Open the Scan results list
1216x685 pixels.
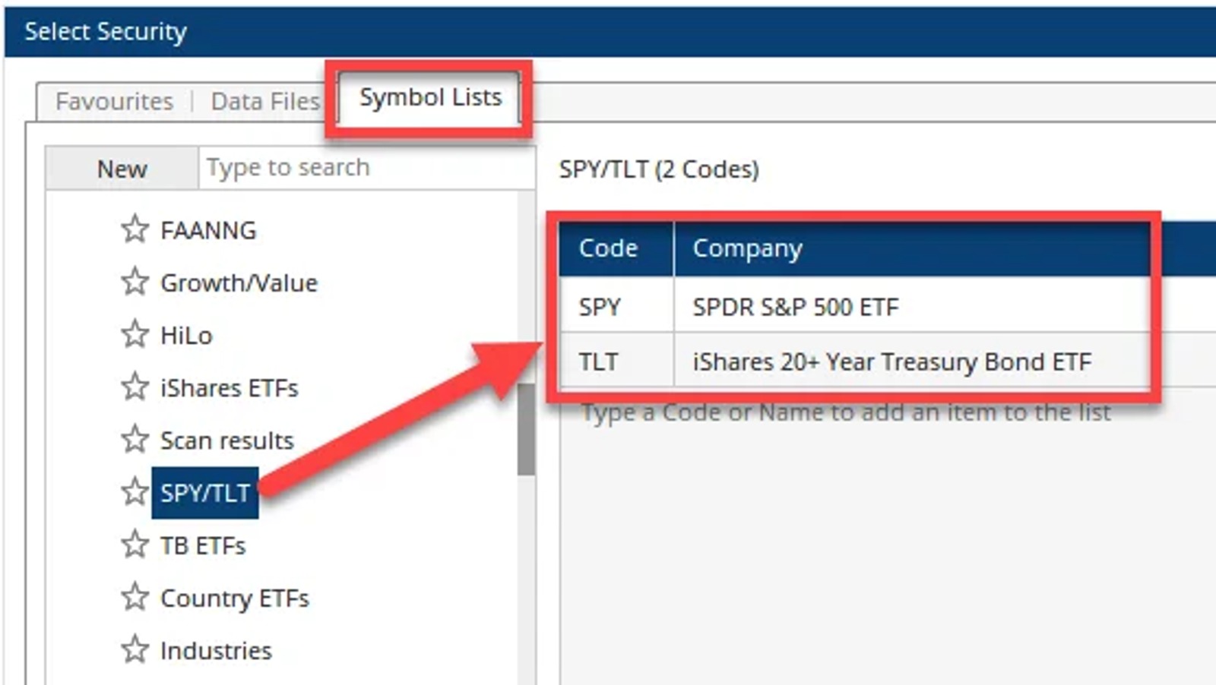pos(226,440)
